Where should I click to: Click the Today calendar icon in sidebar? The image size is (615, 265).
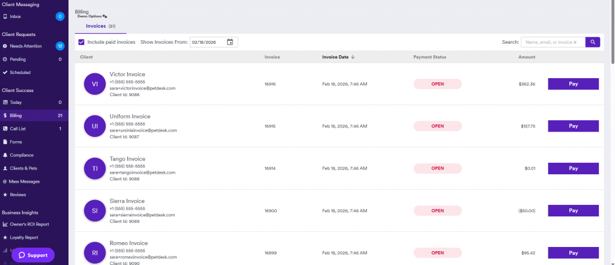coord(5,103)
